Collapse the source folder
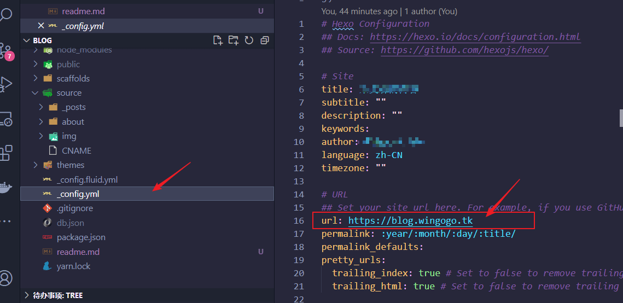 [36, 93]
